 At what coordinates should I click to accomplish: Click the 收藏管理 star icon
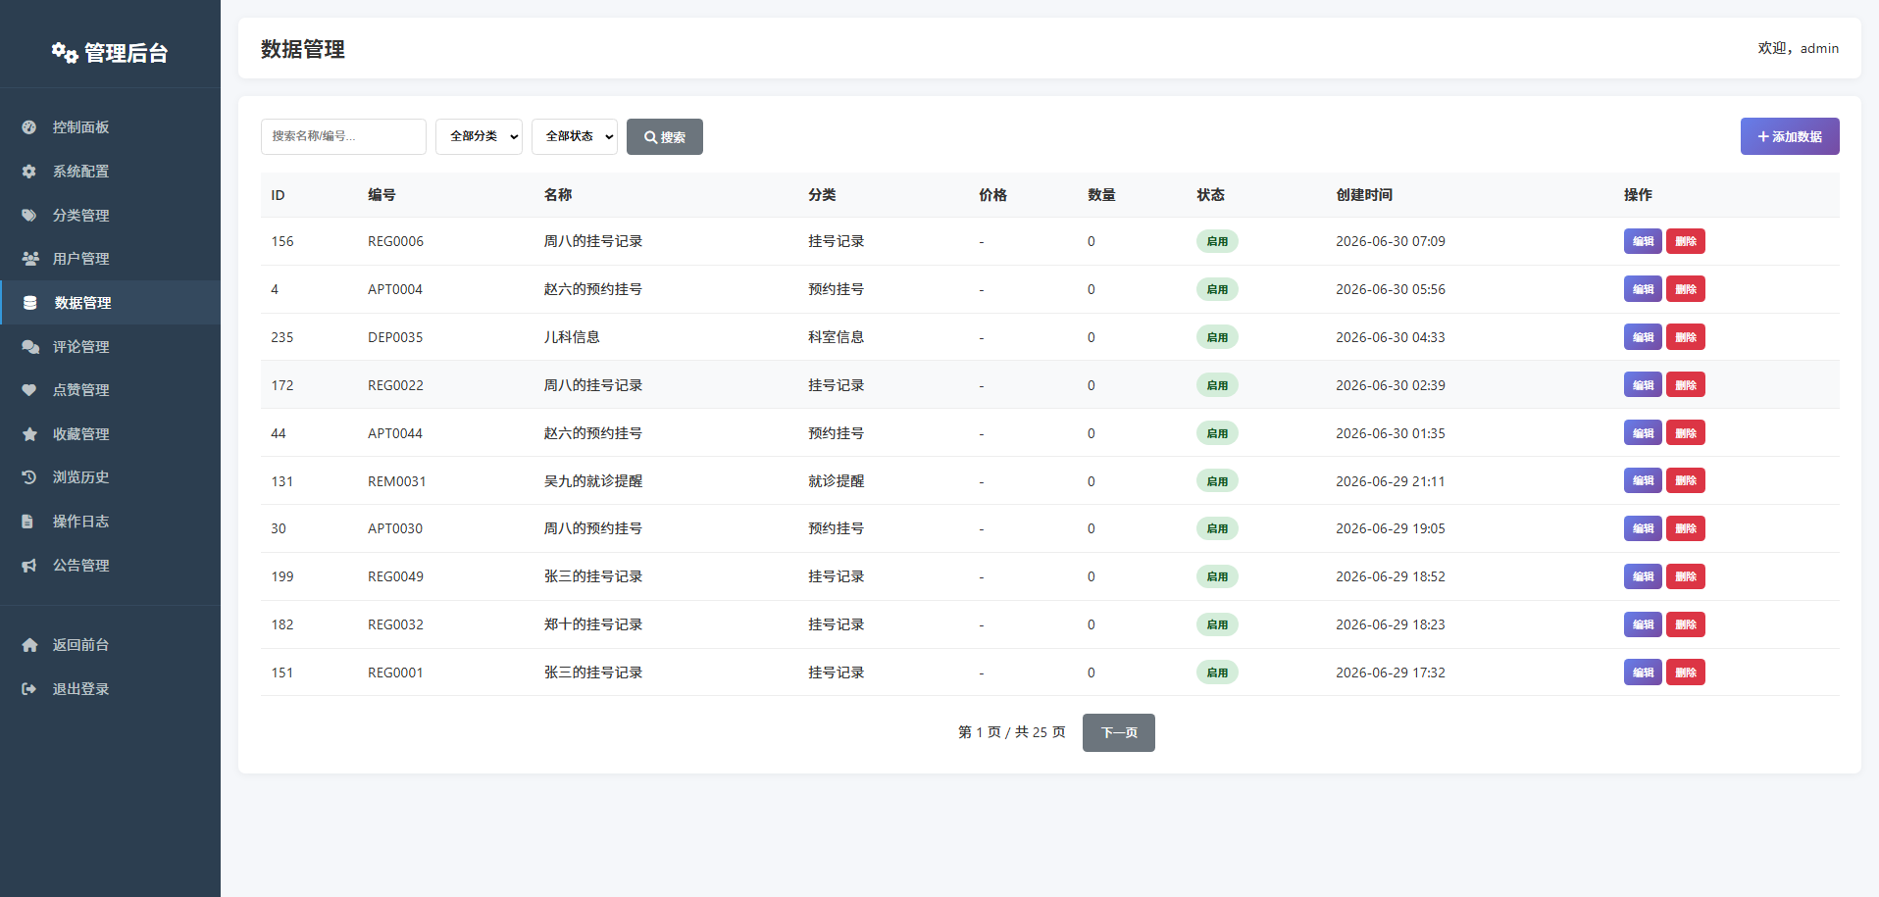(29, 434)
